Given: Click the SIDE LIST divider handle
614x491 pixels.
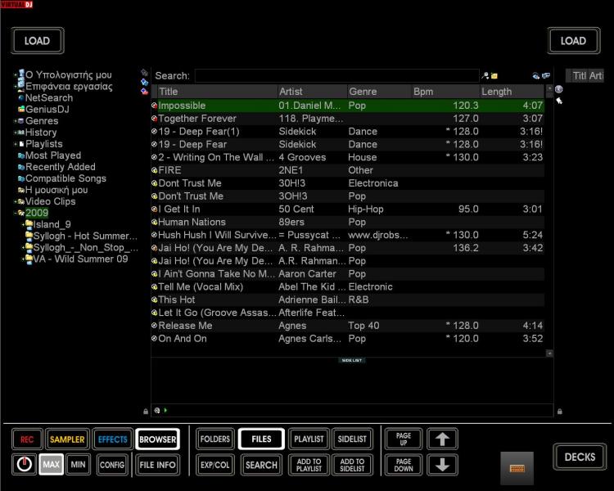Looking at the screenshot, I should (352, 360).
